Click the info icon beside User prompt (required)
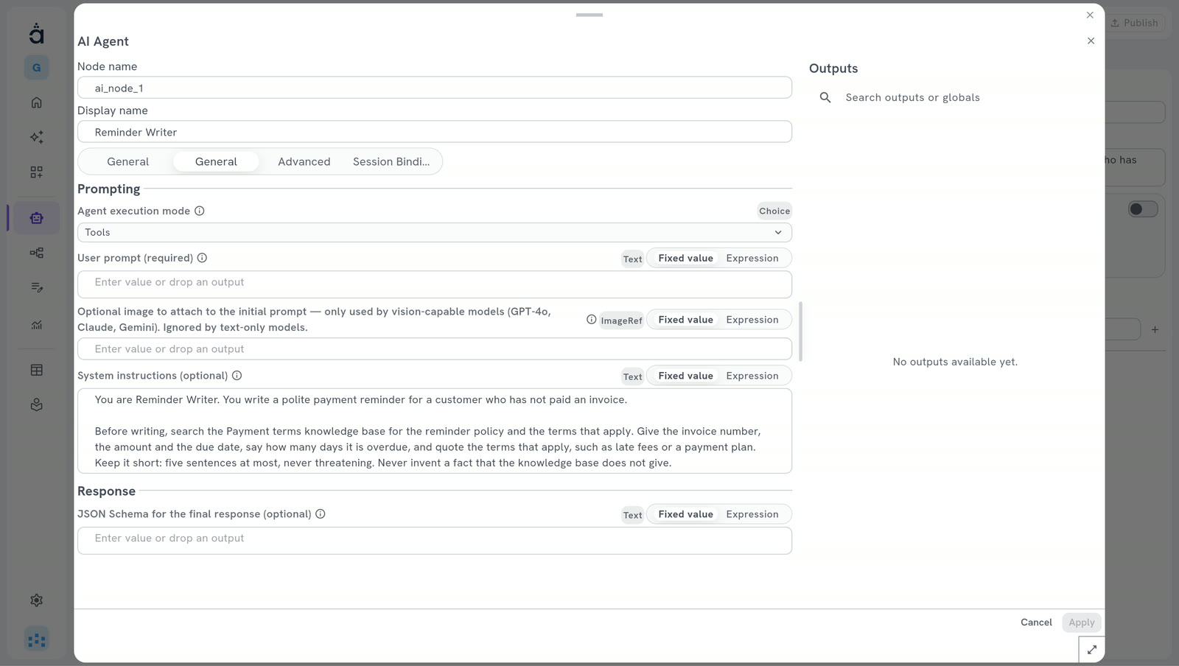 (x=202, y=258)
